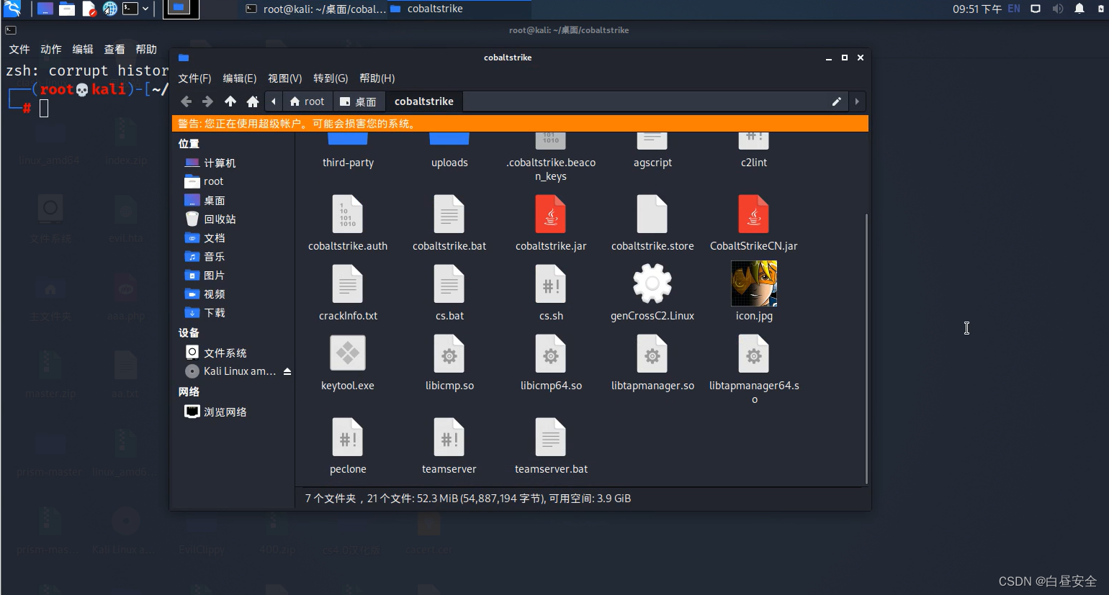Click the EN keyboard layout indicator
The height and width of the screenshot is (595, 1109).
pyautogui.click(x=1014, y=9)
